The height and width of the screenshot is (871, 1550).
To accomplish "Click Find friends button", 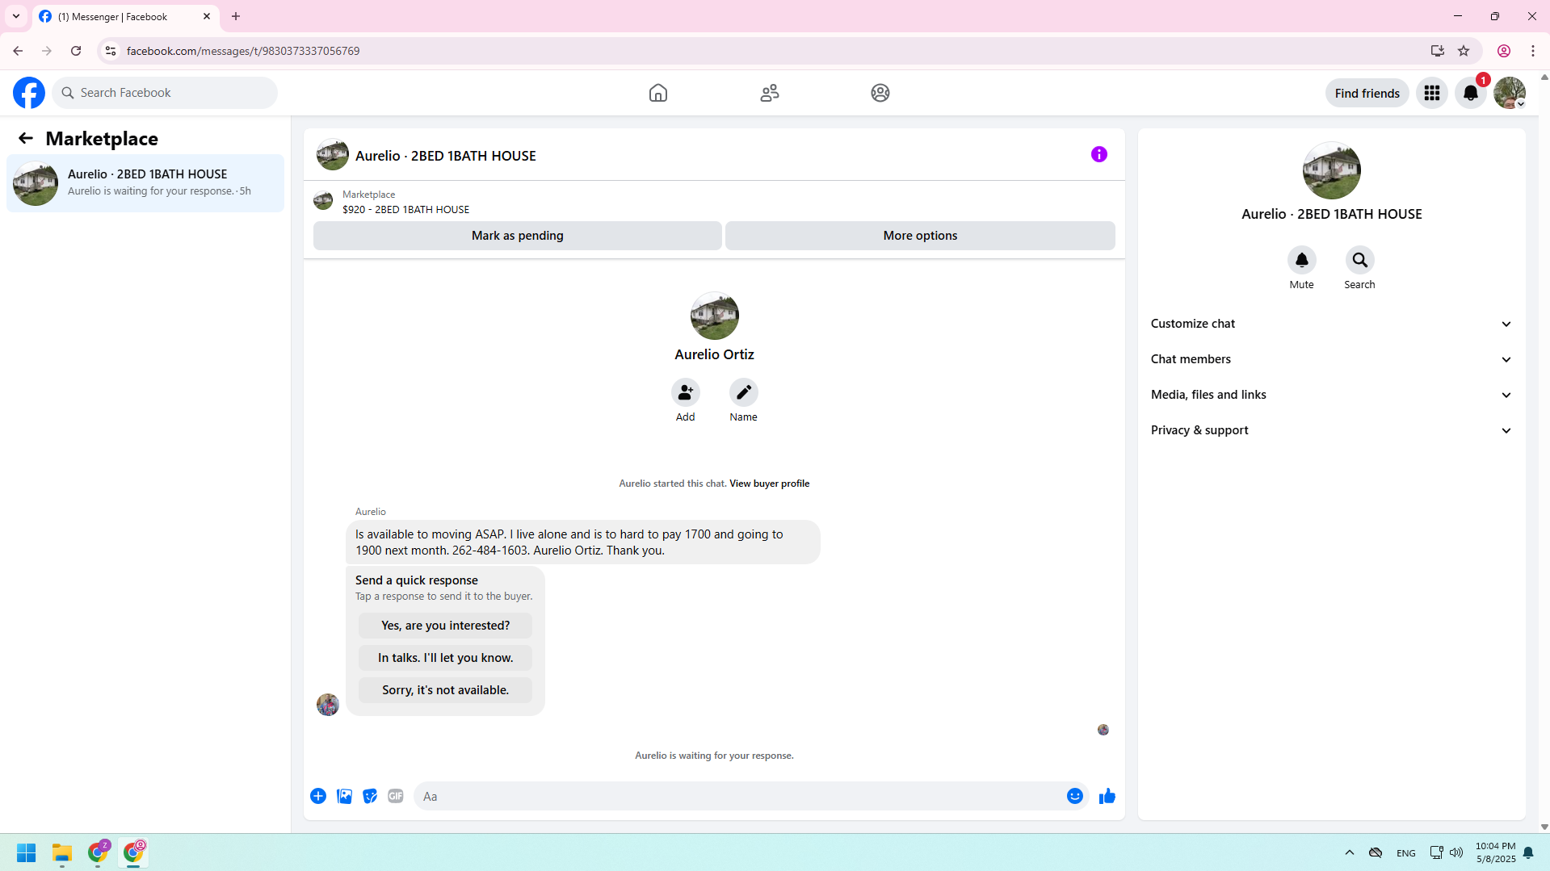I will click(x=1367, y=93).
